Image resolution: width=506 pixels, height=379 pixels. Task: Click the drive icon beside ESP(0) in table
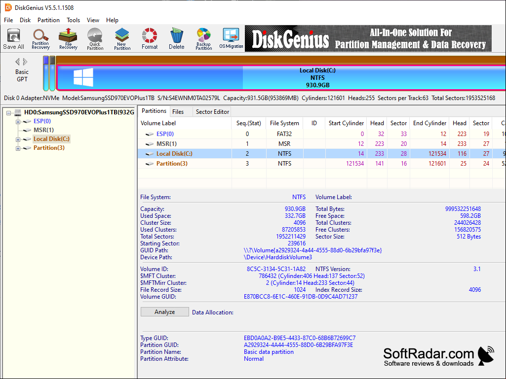point(150,134)
